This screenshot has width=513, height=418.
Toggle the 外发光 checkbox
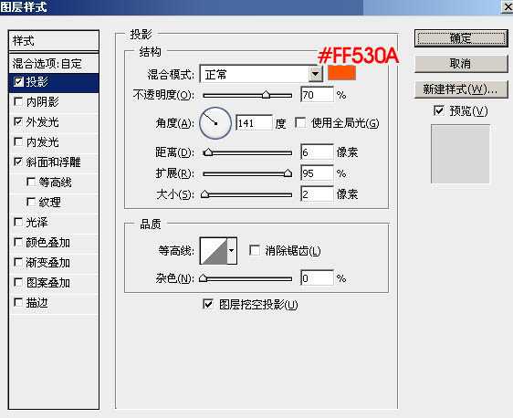pyautogui.click(x=18, y=122)
